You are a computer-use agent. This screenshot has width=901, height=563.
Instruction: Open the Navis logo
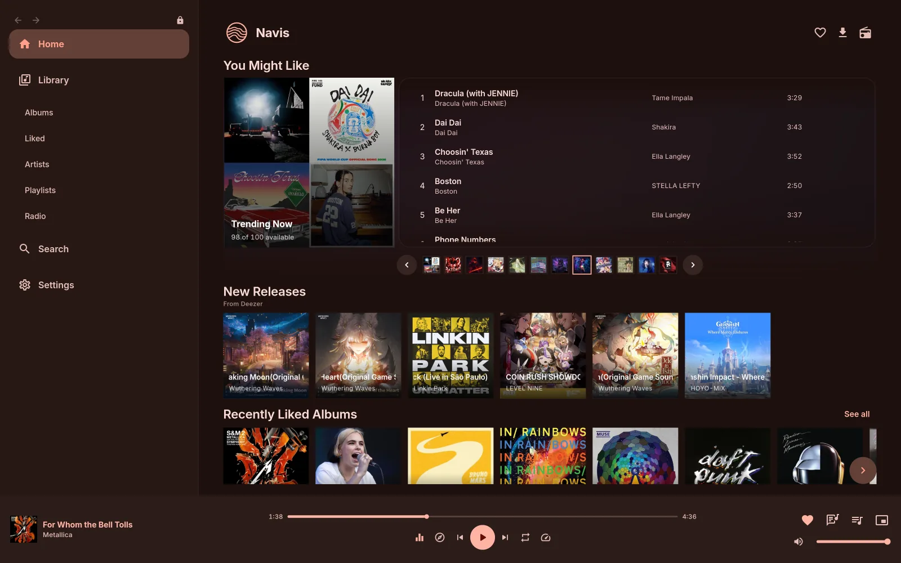237,33
